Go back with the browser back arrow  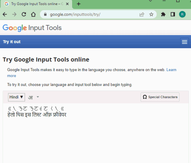tap(5, 14)
